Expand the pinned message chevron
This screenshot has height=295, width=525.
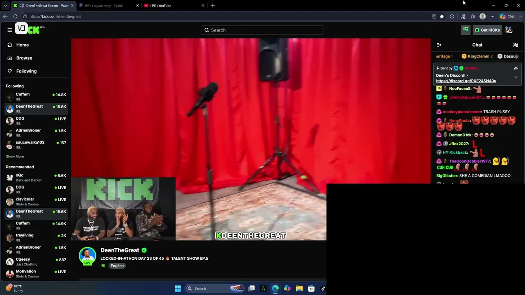pyautogui.click(x=516, y=77)
